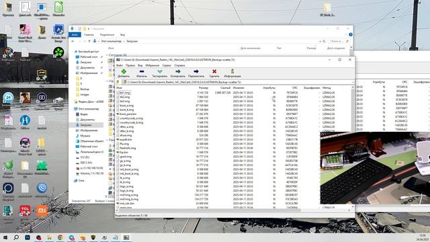Image resolution: width=430 pixels, height=242 pixels.
Task: Sort by the Размер column header
Action: (x=203, y=88)
